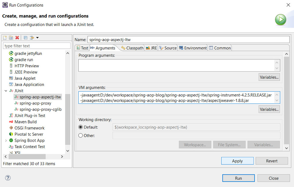Viewport: 294px width, 187px height.
Task: Expand the Spring Boot App node
Action: click(x=6, y=141)
